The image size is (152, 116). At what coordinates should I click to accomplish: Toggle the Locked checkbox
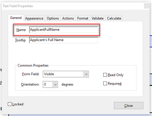[x=10, y=104]
